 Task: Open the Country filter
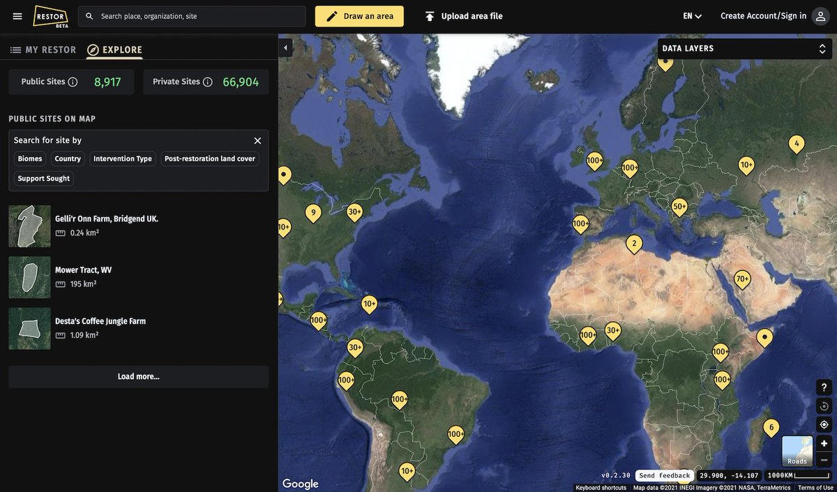click(68, 159)
